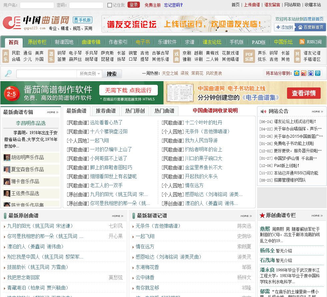Expand MORE in 最新曲谱专辑 panel
This screenshot has width=327, height=297.
53,112
